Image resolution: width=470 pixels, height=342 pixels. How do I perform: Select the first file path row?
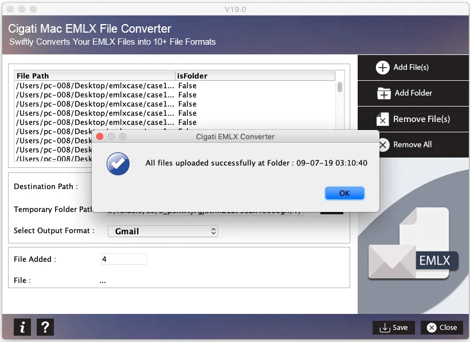175,86
